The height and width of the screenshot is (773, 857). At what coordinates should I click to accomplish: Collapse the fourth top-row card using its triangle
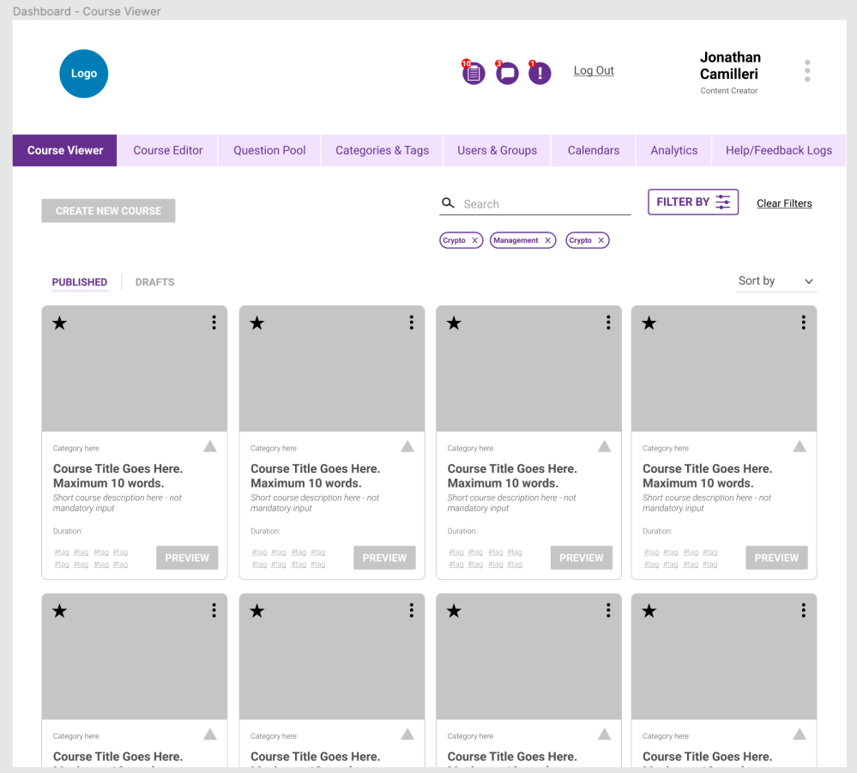(800, 447)
